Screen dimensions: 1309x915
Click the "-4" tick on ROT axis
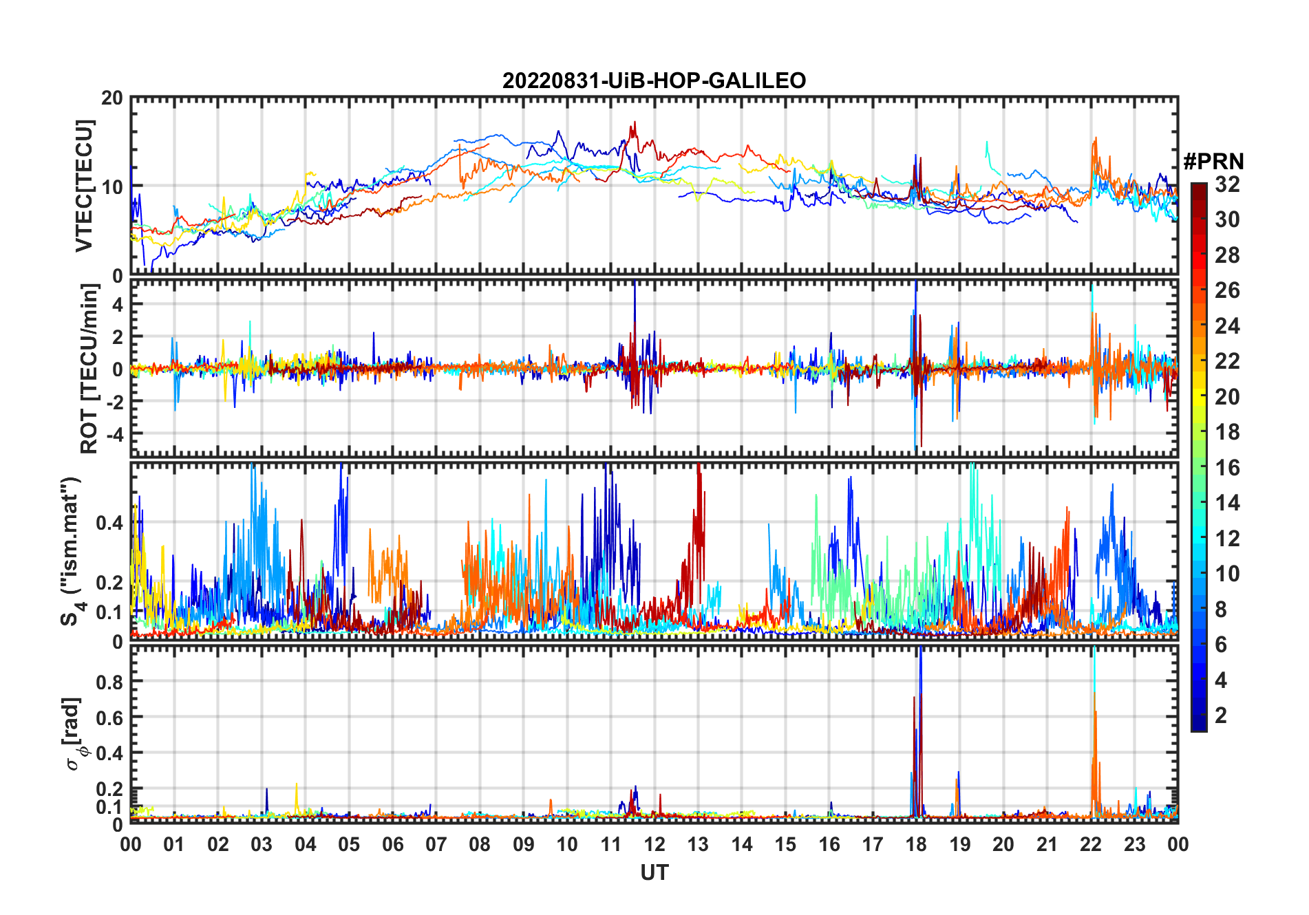coord(114,435)
